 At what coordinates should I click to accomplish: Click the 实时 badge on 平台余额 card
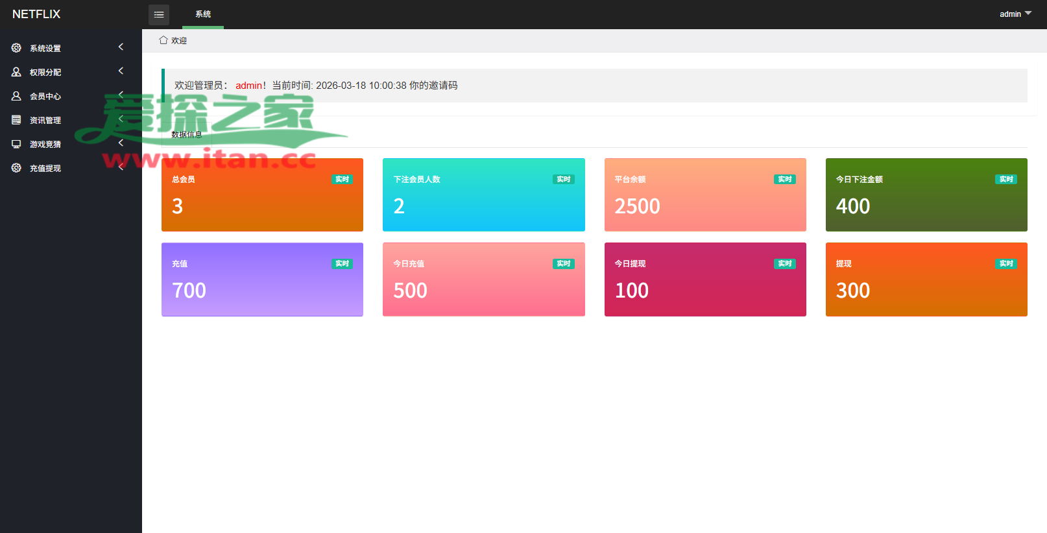[784, 180]
